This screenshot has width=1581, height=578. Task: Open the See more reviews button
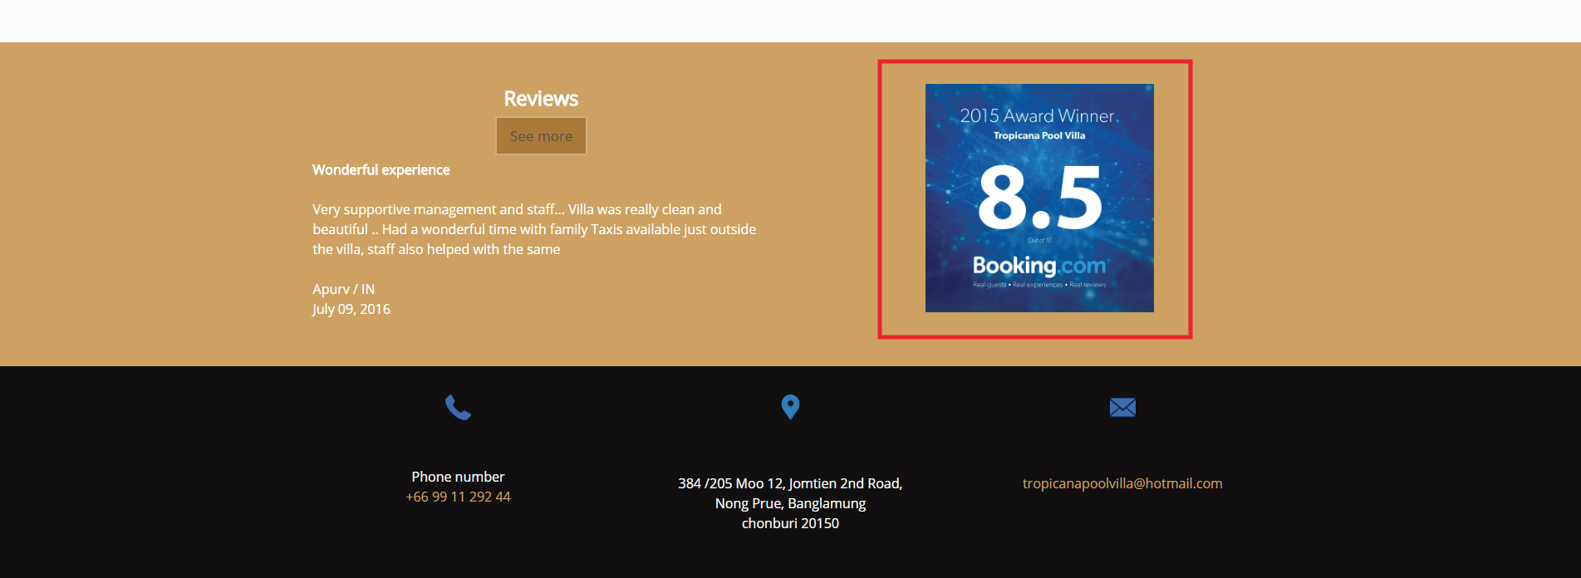[541, 136]
